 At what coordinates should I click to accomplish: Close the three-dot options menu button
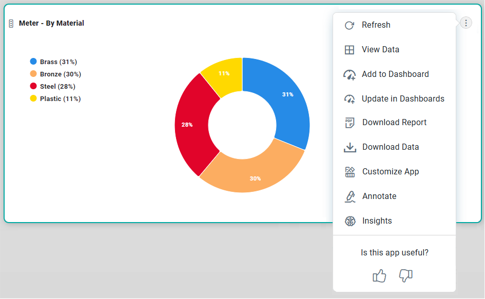pos(465,23)
